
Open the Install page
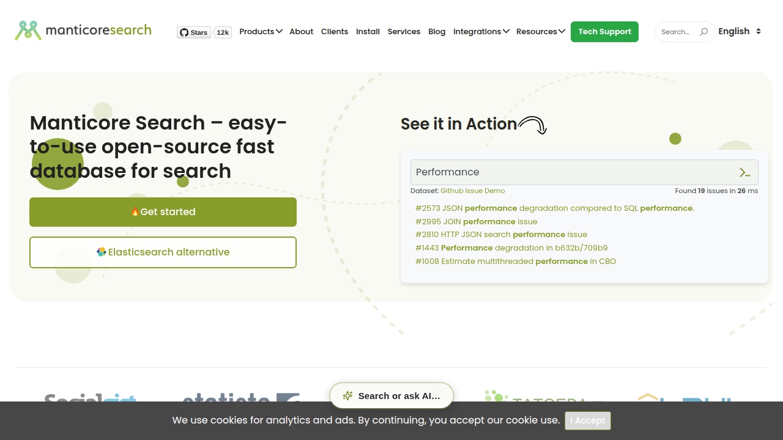coord(368,32)
